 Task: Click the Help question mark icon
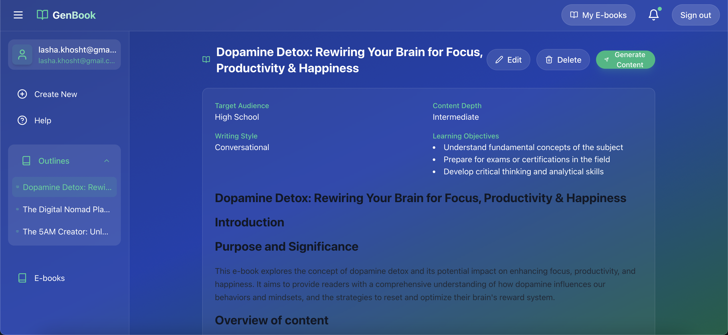click(22, 120)
